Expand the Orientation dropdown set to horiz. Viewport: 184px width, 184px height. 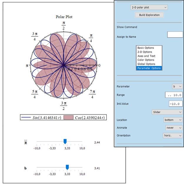[173, 136]
